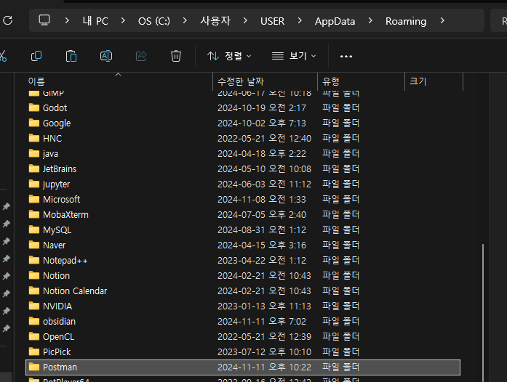Go to 내 PC in the address bar
The width and height of the screenshot is (507, 382).
point(95,21)
